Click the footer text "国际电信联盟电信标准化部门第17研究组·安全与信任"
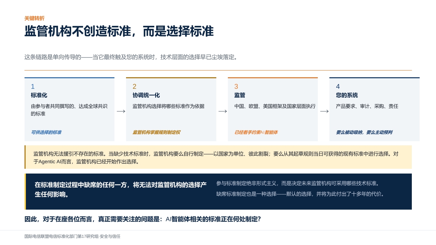436x245 pixels. point(73,236)
